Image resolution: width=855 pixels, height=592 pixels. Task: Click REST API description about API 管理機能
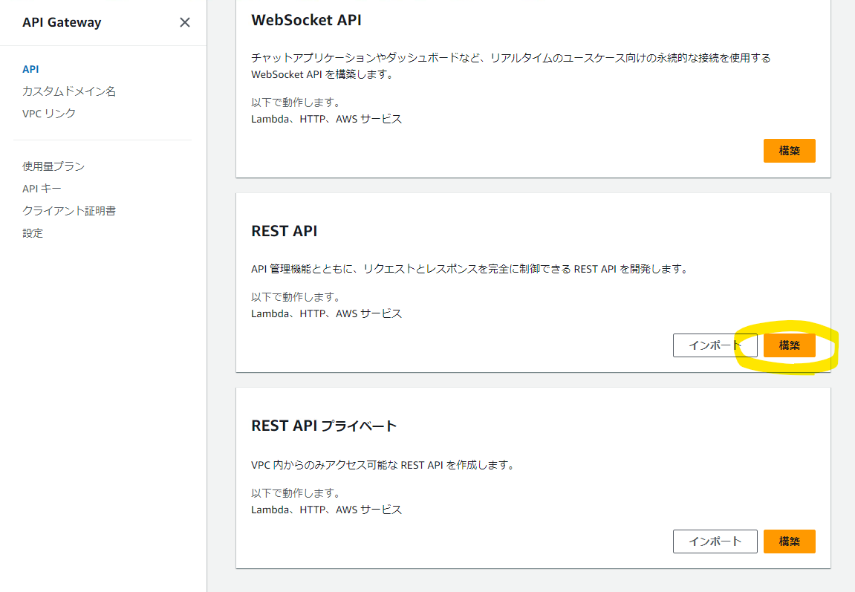tap(470, 269)
